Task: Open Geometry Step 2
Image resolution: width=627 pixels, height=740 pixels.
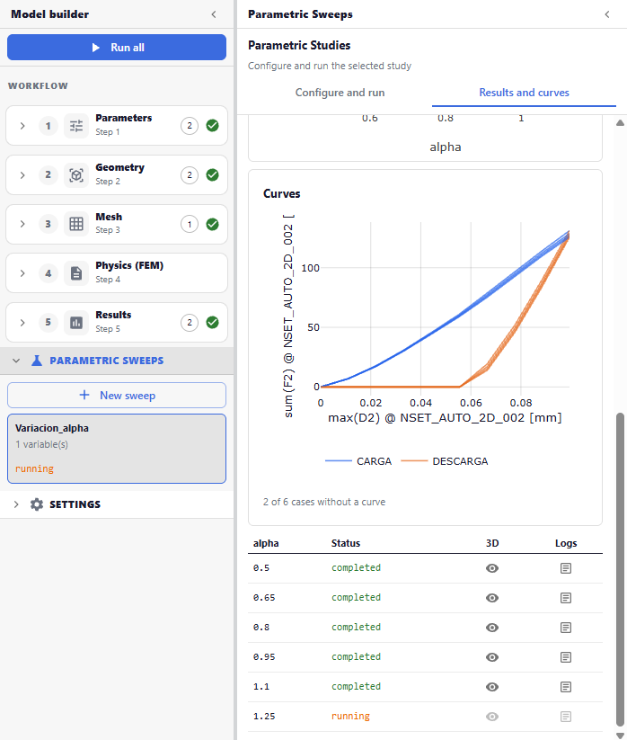Action: [117, 175]
